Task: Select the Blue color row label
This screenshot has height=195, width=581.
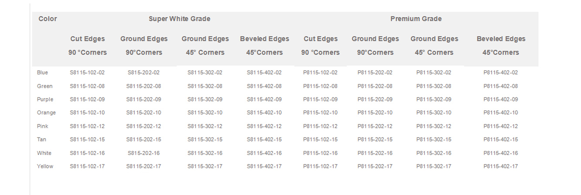Action: [42, 72]
